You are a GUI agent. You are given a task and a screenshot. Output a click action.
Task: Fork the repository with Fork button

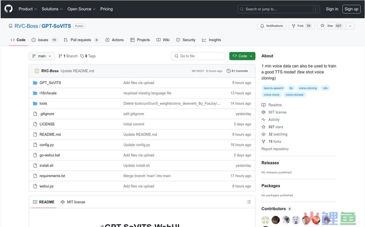301,26
